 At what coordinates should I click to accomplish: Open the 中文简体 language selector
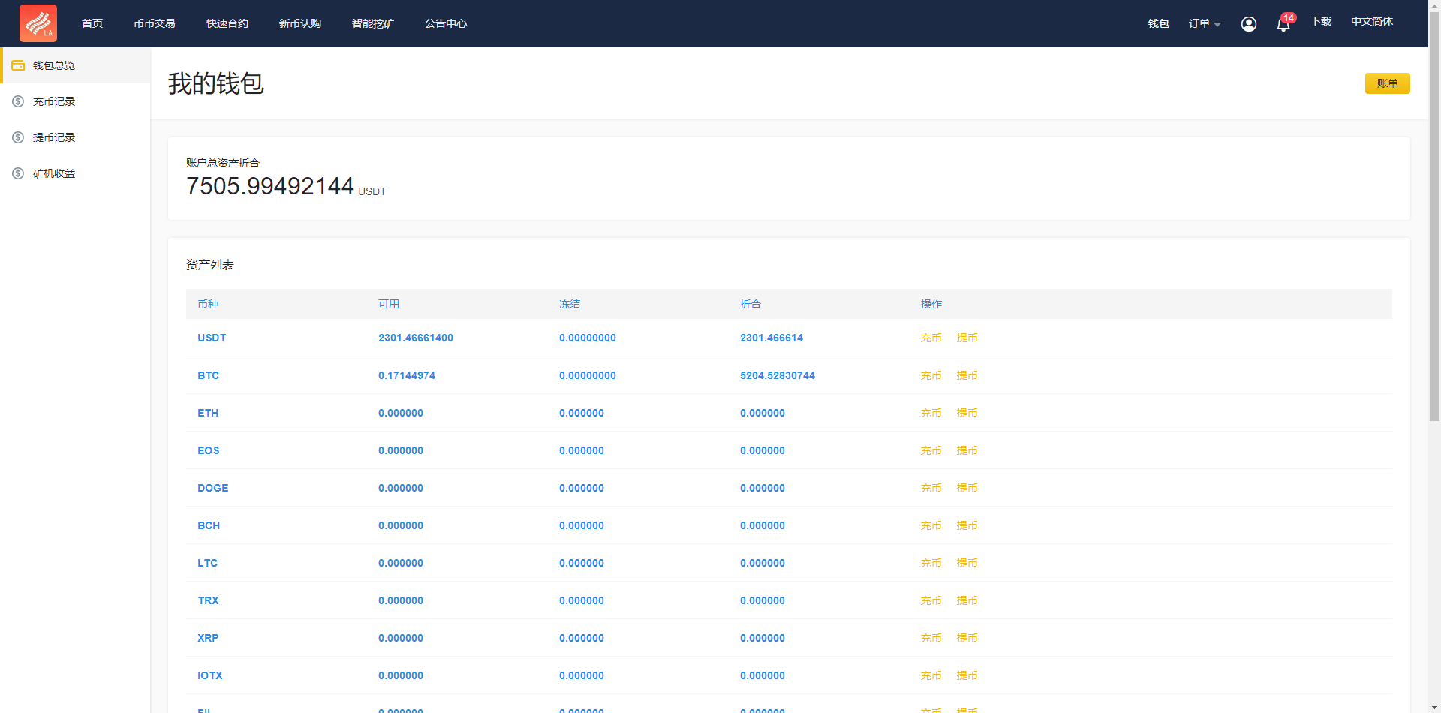(x=1371, y=22)
